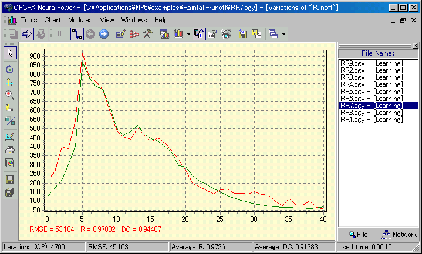The image size is (422, 254).
Task: Click the grayed stamp toolbar icon
Action: pyautogui.click(x=40, y=34)
